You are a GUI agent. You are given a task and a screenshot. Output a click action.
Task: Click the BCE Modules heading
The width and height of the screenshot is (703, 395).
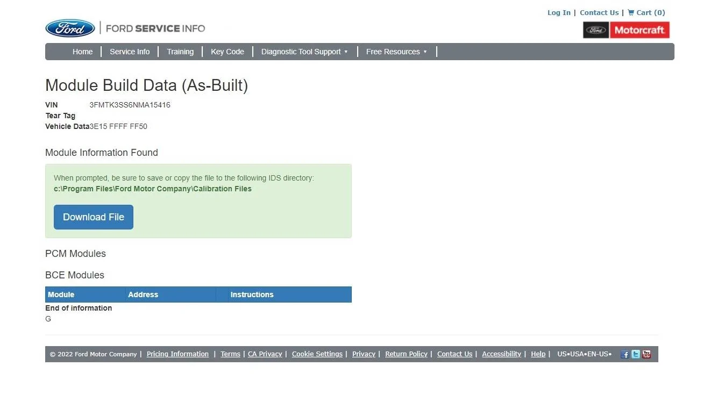click(75, 275)
